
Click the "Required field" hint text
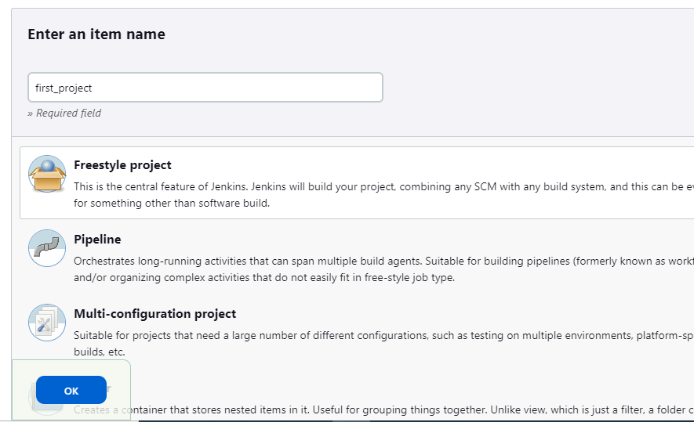tap(64, 113)
